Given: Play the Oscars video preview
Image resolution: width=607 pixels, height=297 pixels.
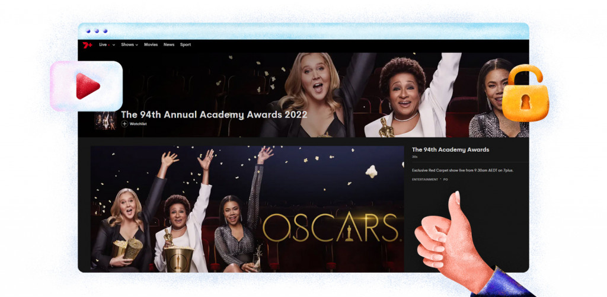Looking at the screenshot, I should (x=247, y=209).
